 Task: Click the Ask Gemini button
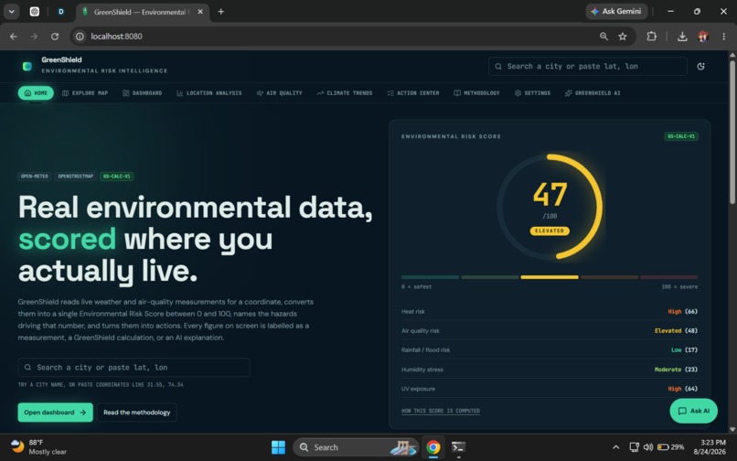point(616,11)
